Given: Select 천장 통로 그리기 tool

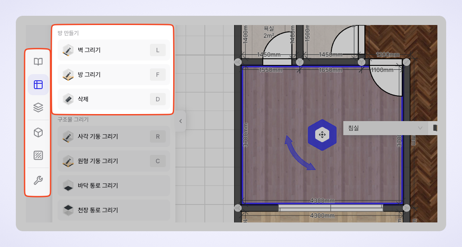Looking at the screenshot, I should click(x=114, y=210).
